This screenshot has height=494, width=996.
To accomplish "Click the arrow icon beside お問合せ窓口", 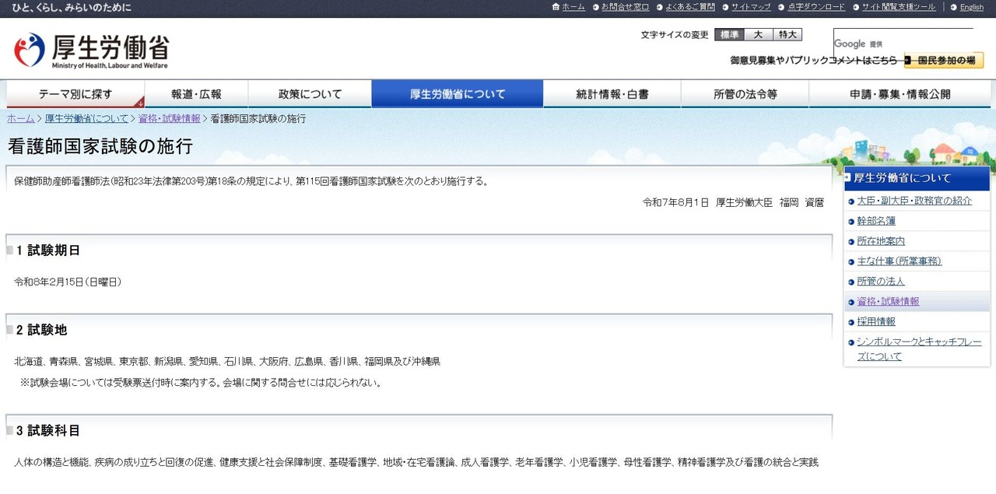I will [594, 7].
